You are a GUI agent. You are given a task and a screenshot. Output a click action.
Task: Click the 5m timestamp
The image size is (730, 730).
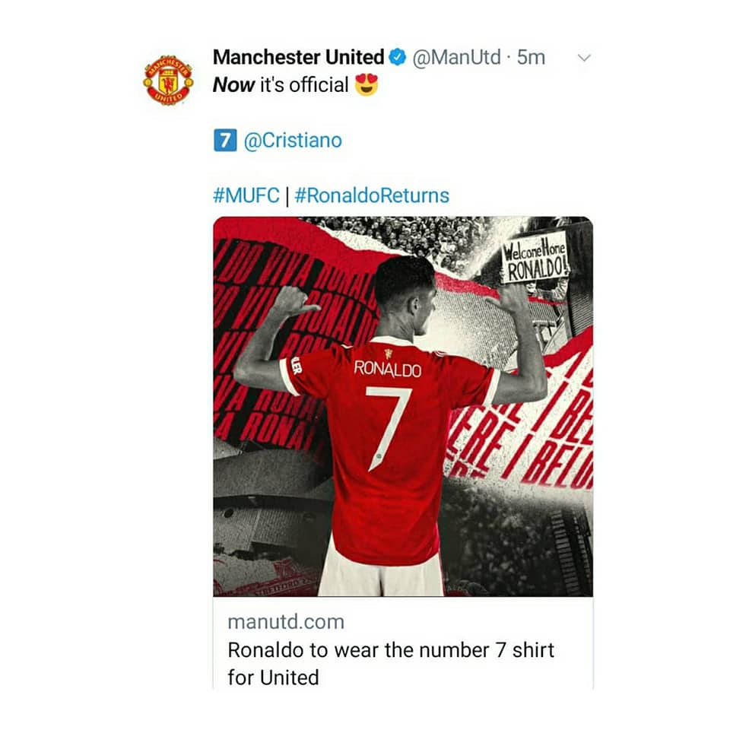pyautogui.click(x=531, y=57)
